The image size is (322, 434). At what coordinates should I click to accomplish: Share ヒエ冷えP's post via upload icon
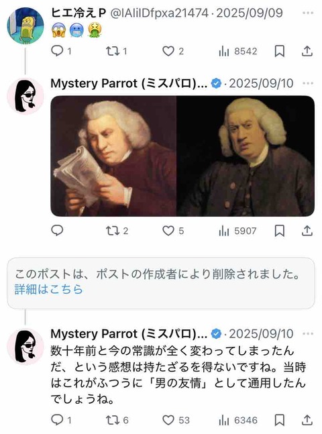307,51
